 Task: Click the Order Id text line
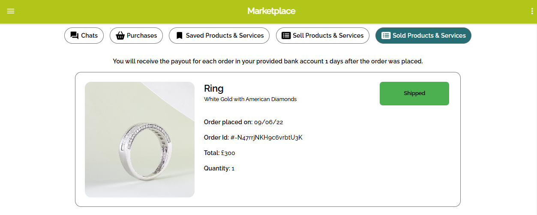pos(253,137)
